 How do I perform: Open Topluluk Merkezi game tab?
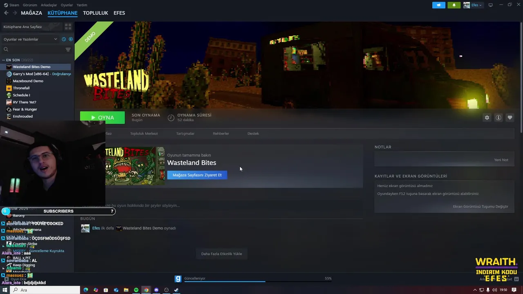coord(144,134)
